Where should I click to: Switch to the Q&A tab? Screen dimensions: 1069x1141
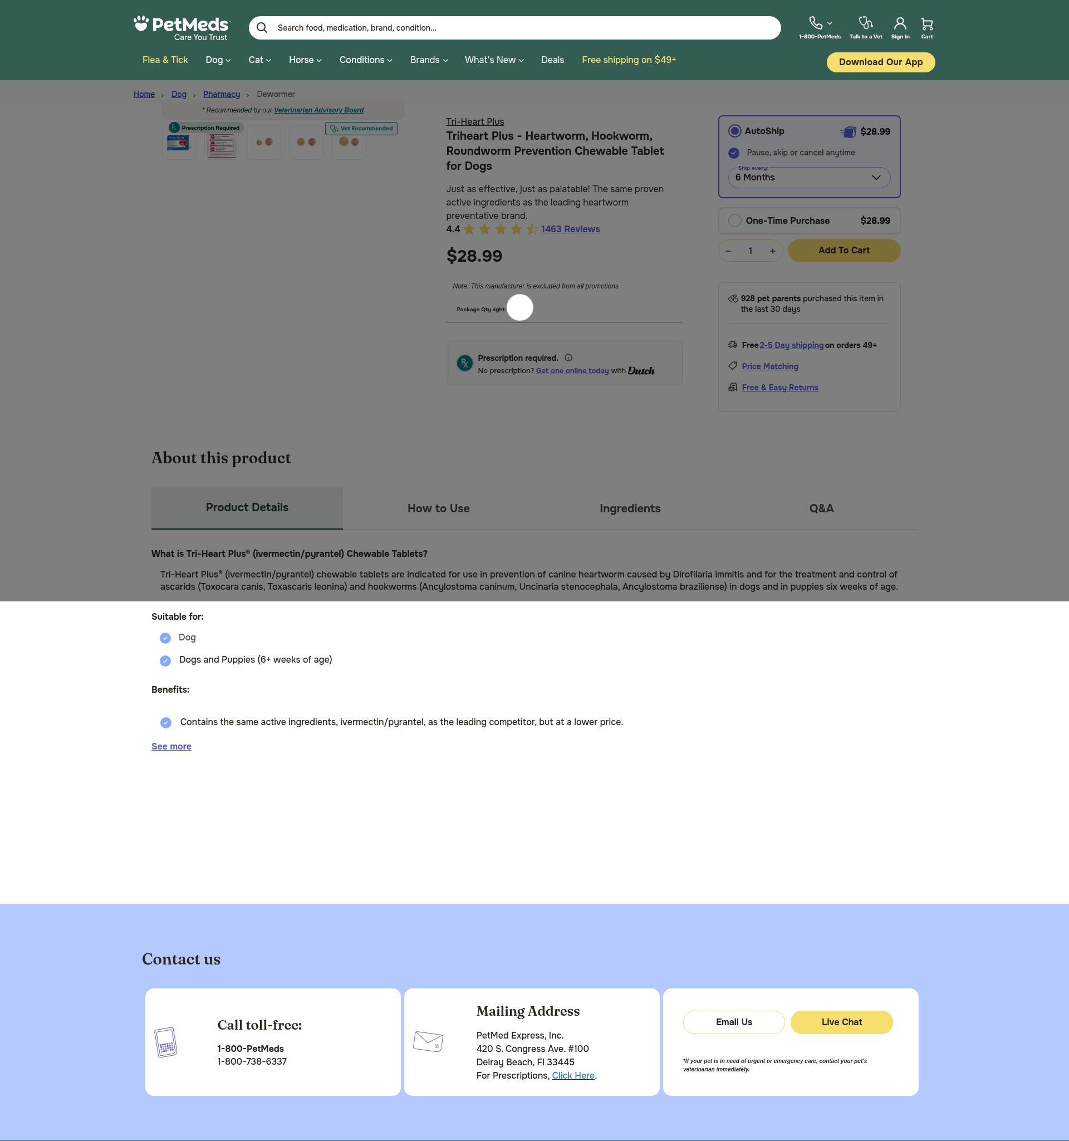(x=821, y=508)
